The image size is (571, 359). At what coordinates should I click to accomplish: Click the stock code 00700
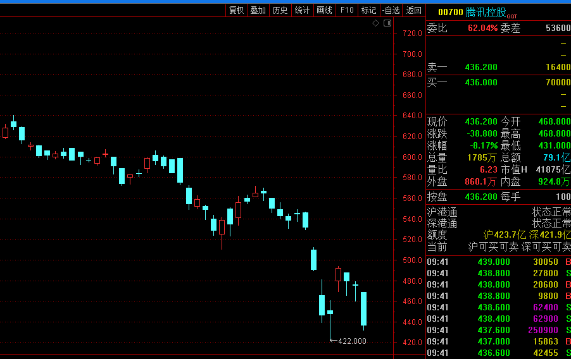[x=450, y=12]
